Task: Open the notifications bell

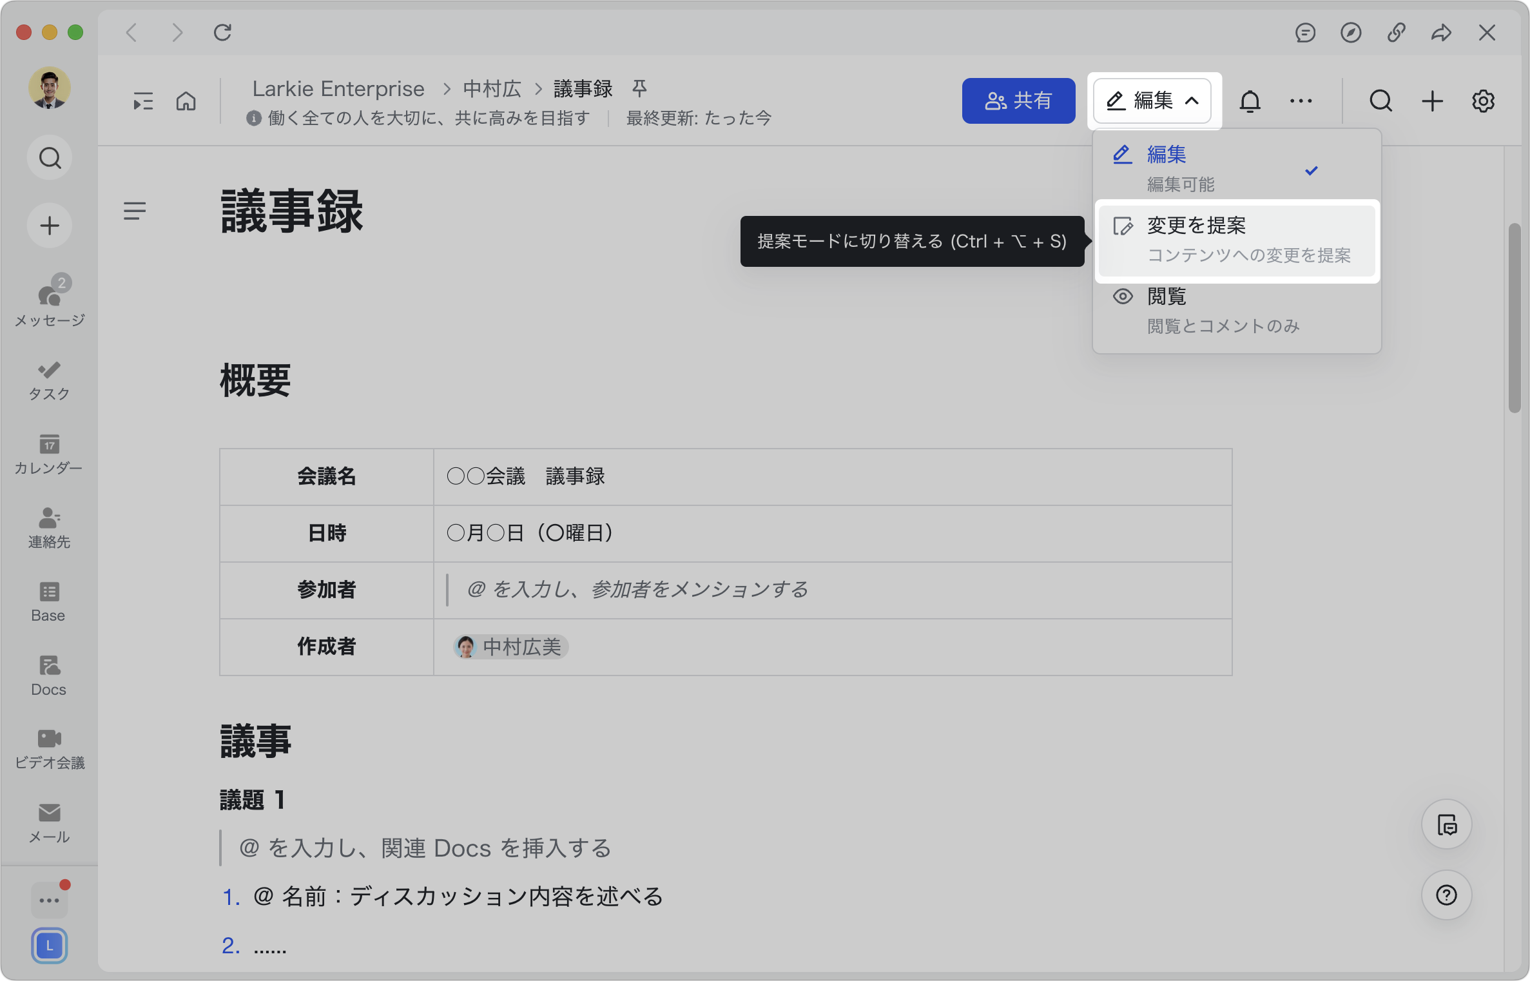Action: coord(1250,101)
